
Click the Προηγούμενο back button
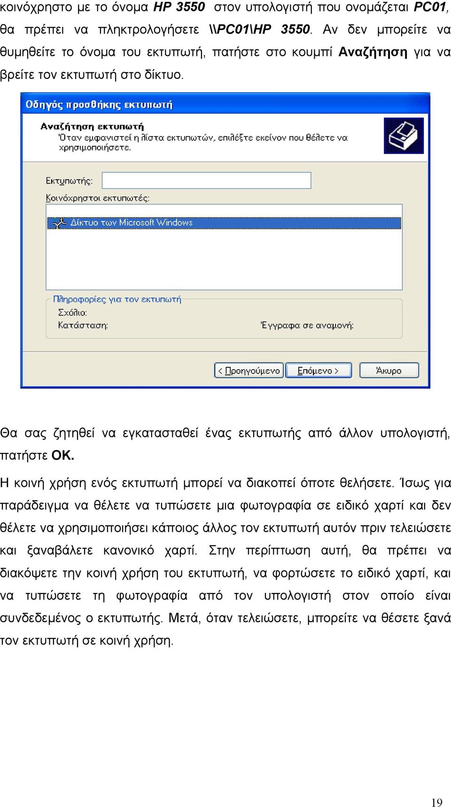249,371
